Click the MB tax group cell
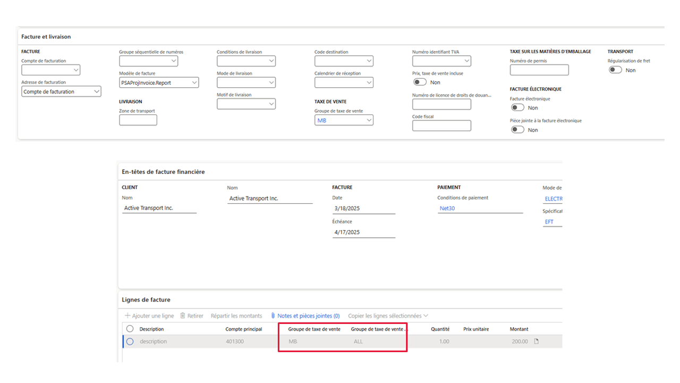 click(x=293, y=342)
